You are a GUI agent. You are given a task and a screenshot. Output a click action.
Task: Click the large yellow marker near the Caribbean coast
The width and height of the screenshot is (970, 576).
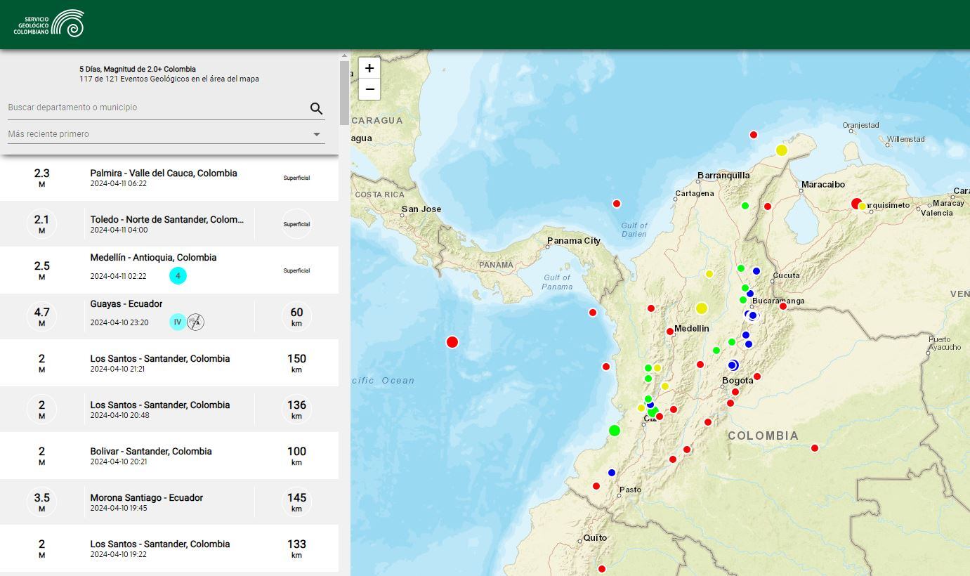point(781,150)
